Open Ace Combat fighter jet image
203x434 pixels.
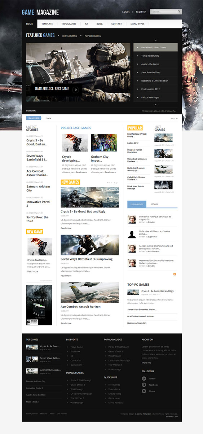coord(90,293)
